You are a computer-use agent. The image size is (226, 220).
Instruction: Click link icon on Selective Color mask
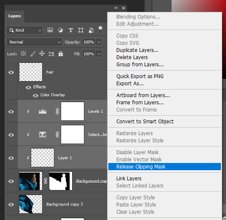point(57,135)
